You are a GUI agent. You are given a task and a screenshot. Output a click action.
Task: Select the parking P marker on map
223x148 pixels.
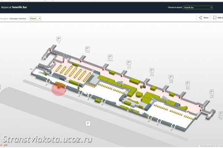coord(88,123)
